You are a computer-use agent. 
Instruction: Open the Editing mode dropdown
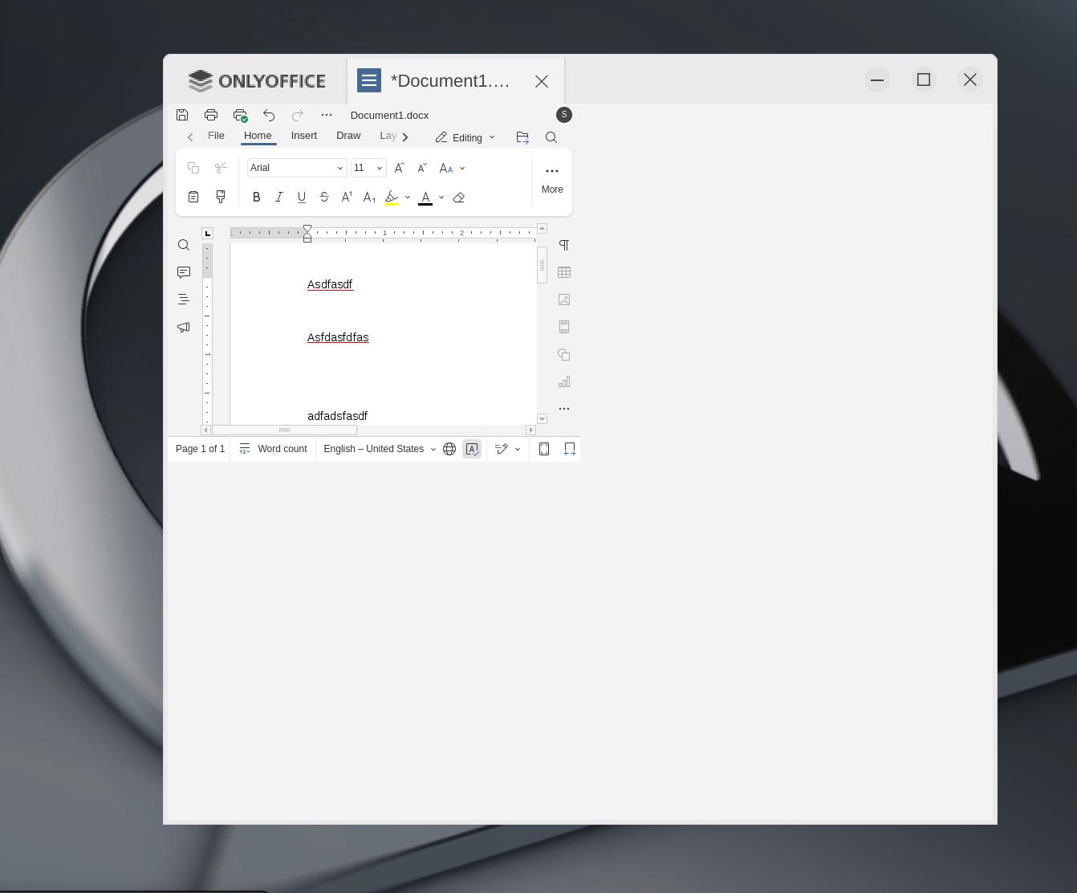click(465, 137)
